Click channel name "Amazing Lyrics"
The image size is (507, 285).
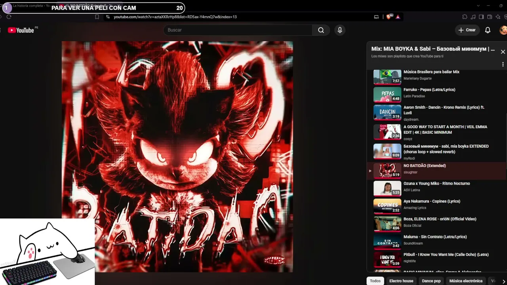click(415, 208)
